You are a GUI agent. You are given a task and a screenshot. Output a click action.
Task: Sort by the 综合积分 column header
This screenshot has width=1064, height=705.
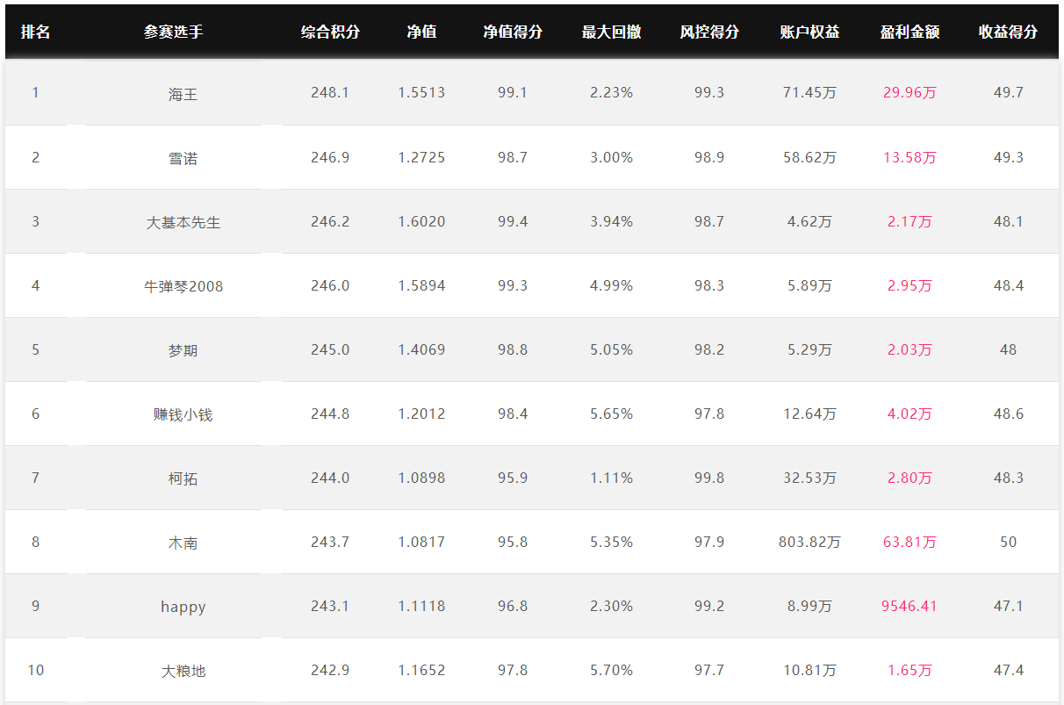(330, 32)
